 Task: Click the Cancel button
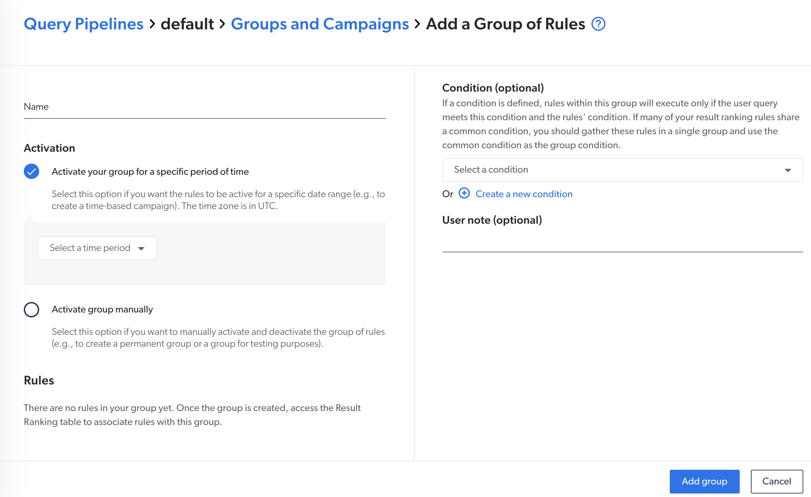click(x=777, y=481)
